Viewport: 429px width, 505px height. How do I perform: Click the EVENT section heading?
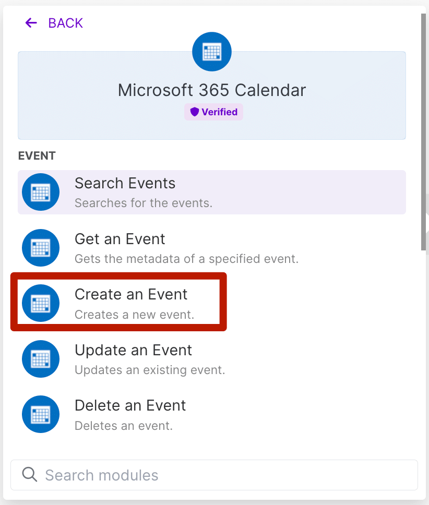coord(37,155)
